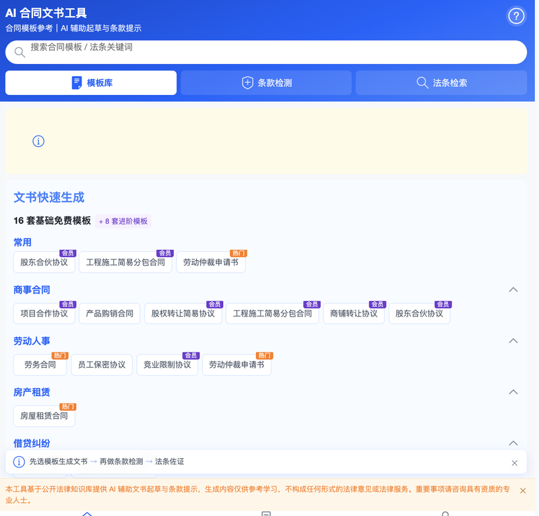Select 劳动仲裁申请书 under 常用

[211, 262]
